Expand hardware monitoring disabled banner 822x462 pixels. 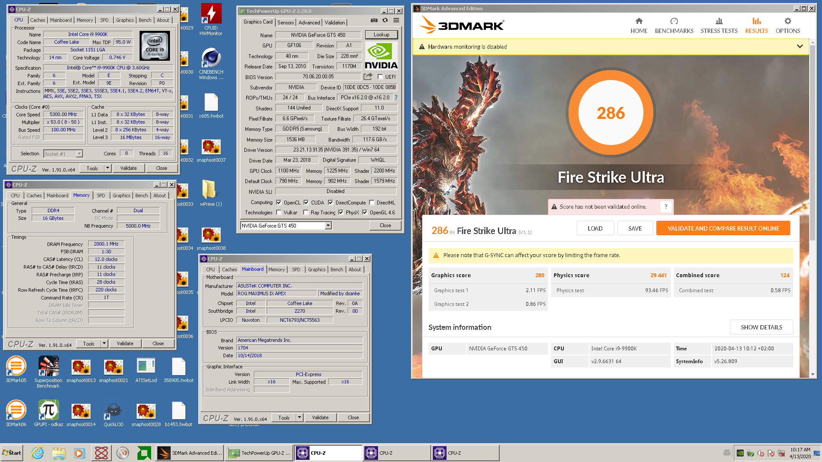pyautogui.click(x=800, y=47)
